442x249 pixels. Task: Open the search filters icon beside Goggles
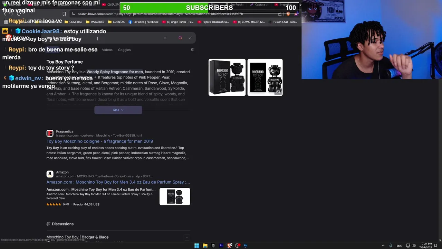(x=192, y=50)
